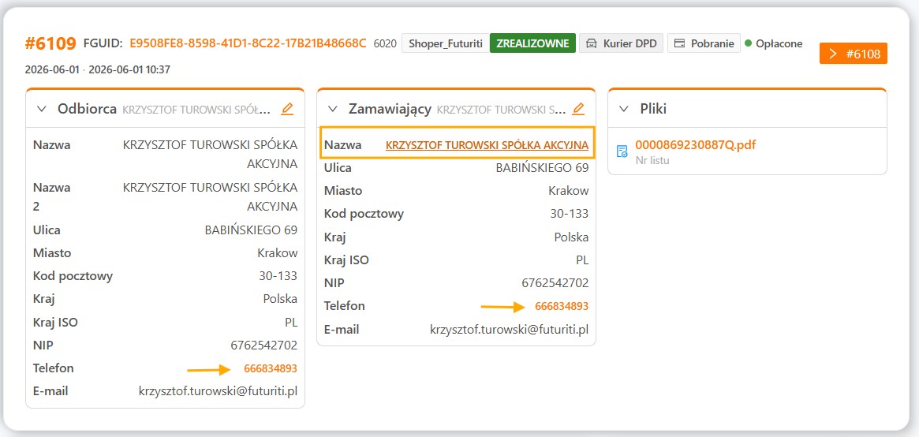Click Odbiorca Kod pocztowy value 30-133
The image size is (919, 437).
[278, 276]
